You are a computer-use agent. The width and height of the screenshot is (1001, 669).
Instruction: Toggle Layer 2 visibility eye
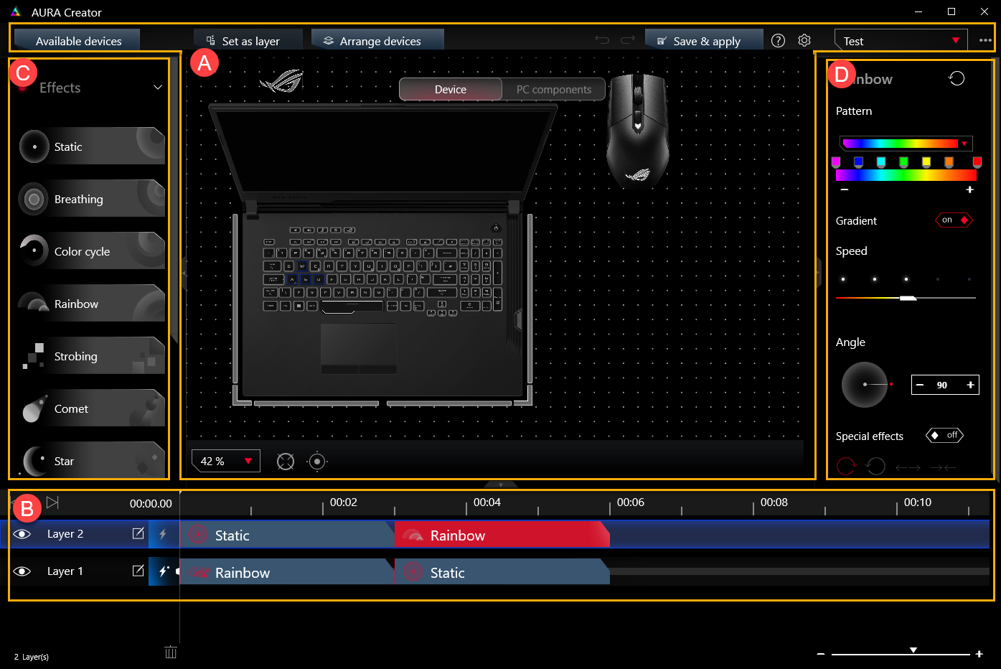(22, 534)
